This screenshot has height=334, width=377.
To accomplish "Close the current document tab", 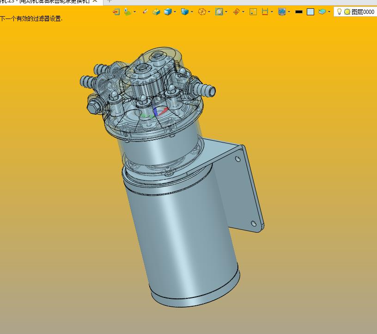I will coord(95,1).
